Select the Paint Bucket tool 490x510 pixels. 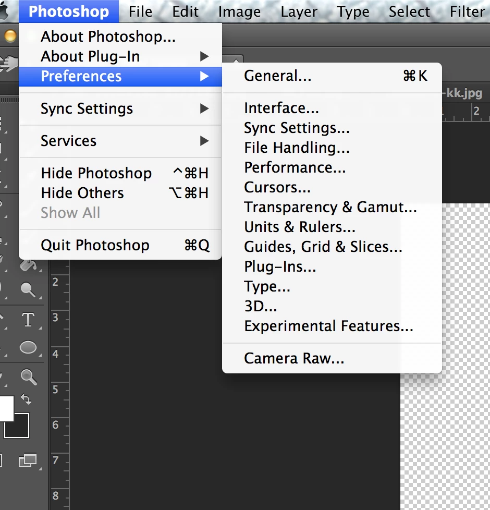coord(28,265)
